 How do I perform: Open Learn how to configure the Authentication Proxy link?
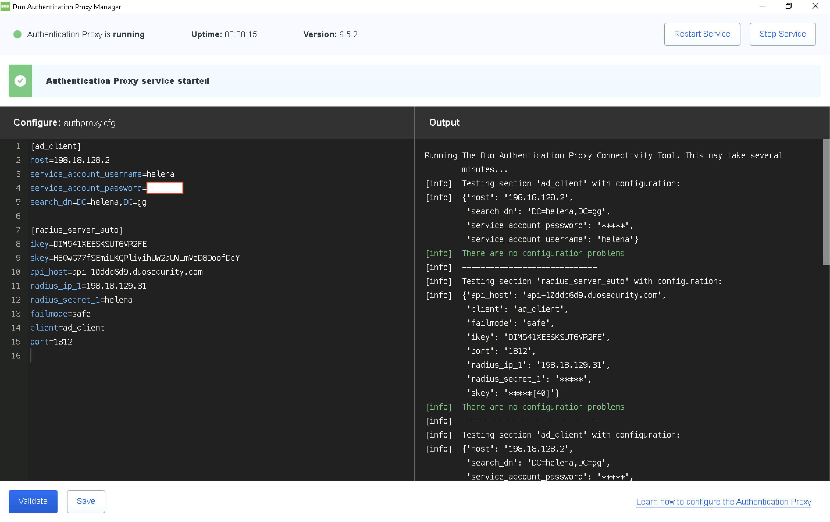point(723,501)
